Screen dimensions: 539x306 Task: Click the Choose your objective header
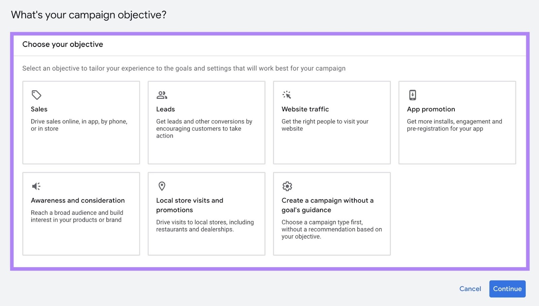63,44
